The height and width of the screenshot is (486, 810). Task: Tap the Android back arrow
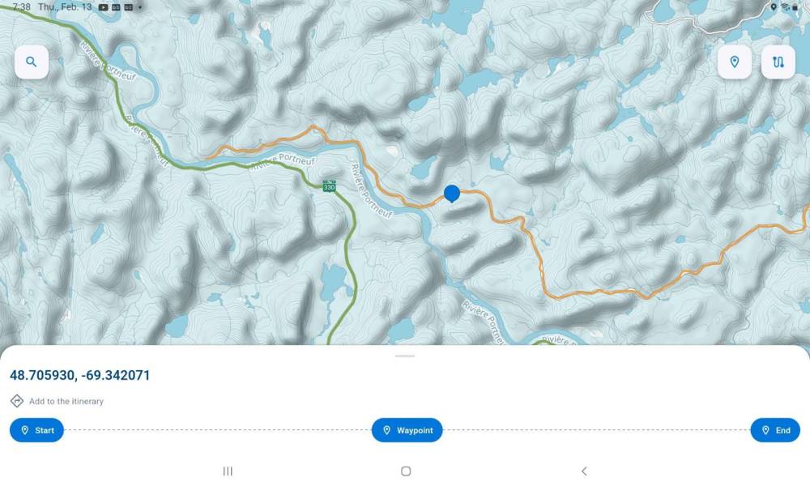click(x=584, y=471)
